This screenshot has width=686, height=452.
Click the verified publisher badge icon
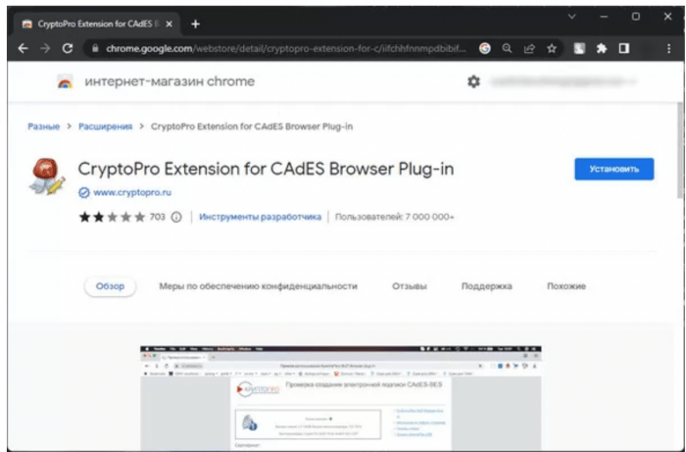tap(84, 193)
